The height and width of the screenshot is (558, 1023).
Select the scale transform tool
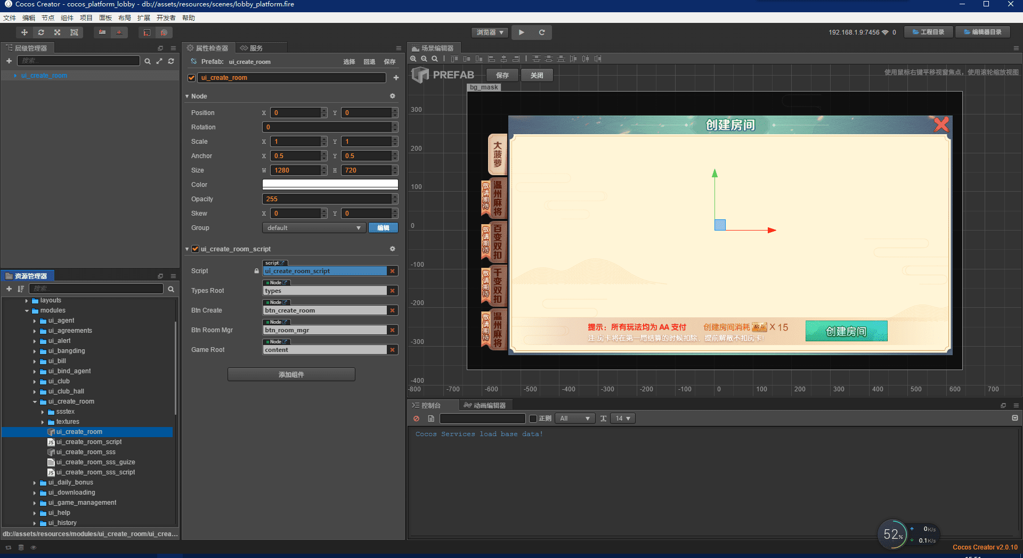coord(58,32)
